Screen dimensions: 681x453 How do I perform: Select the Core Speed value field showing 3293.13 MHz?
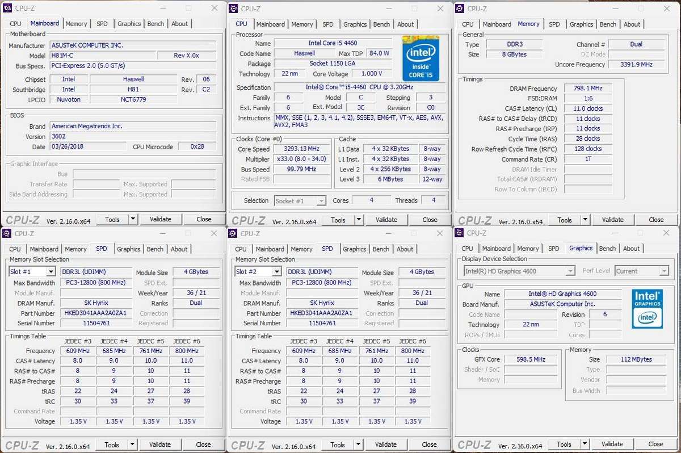[x=301, y=149]
